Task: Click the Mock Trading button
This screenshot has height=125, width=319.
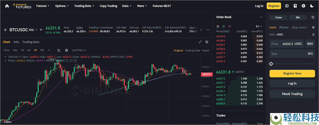Action: pyautogui.click(x=292, y=94)
